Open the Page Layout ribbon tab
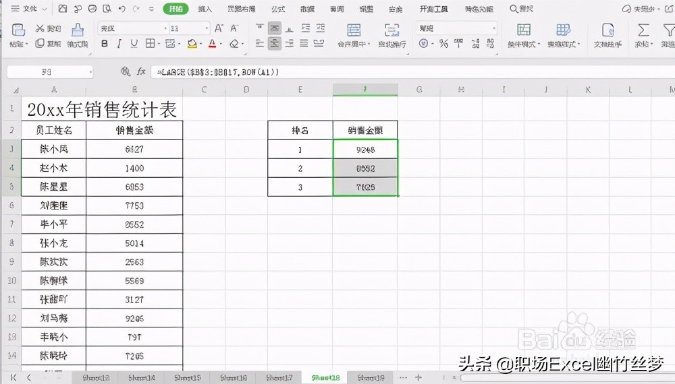The height and width of the screenshot is (384, 675). [242, 9]
